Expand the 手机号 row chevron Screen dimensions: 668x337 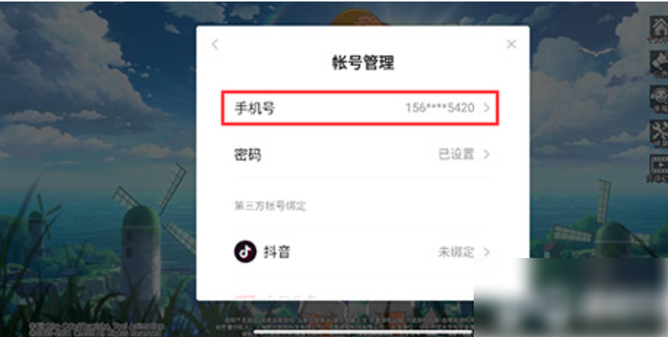pos(487,108)
